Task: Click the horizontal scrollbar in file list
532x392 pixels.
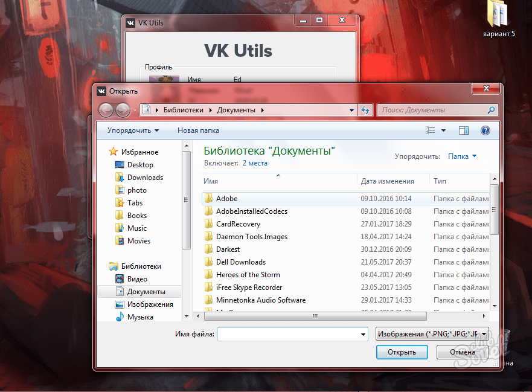Action: [314, 316]
